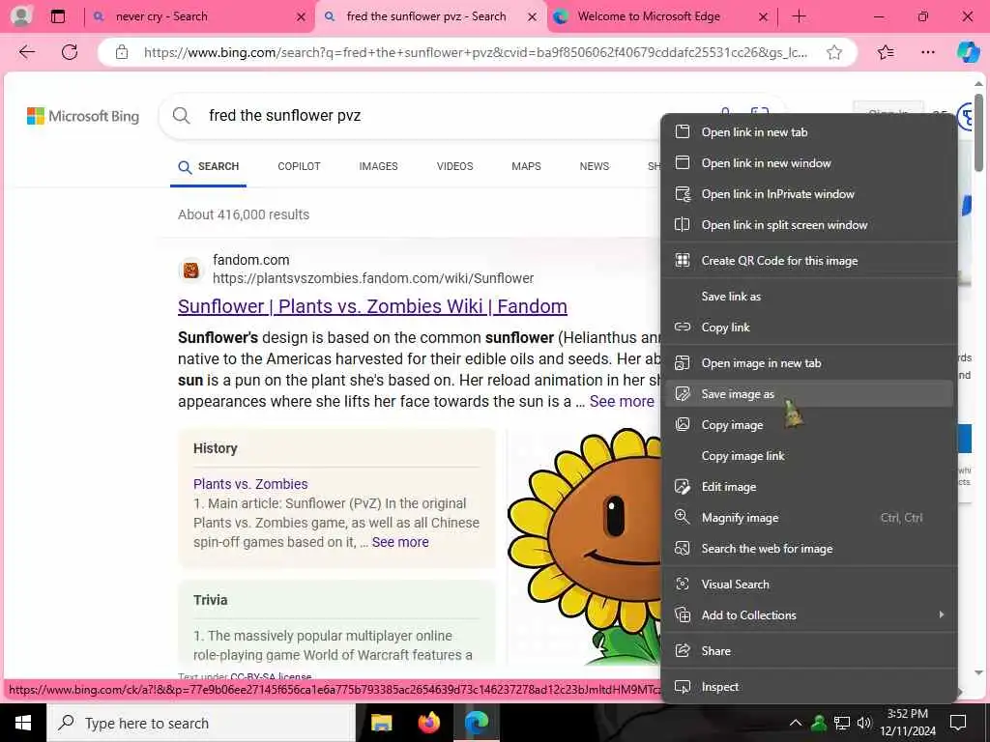990x742 pixels.
Task: Choose Visual Search
Action: tap(808, 584)
